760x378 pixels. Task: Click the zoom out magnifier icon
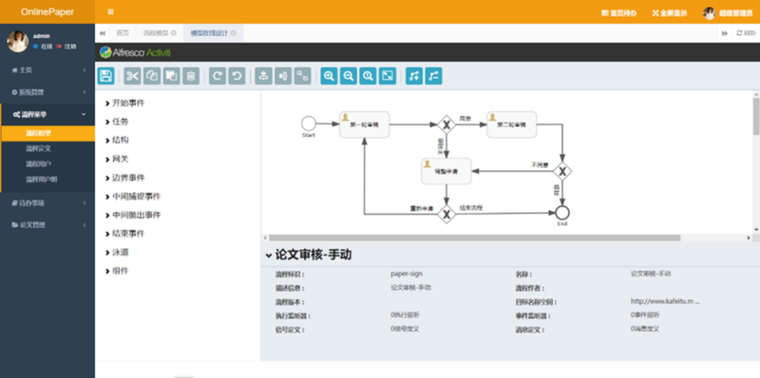click(349, 76)
